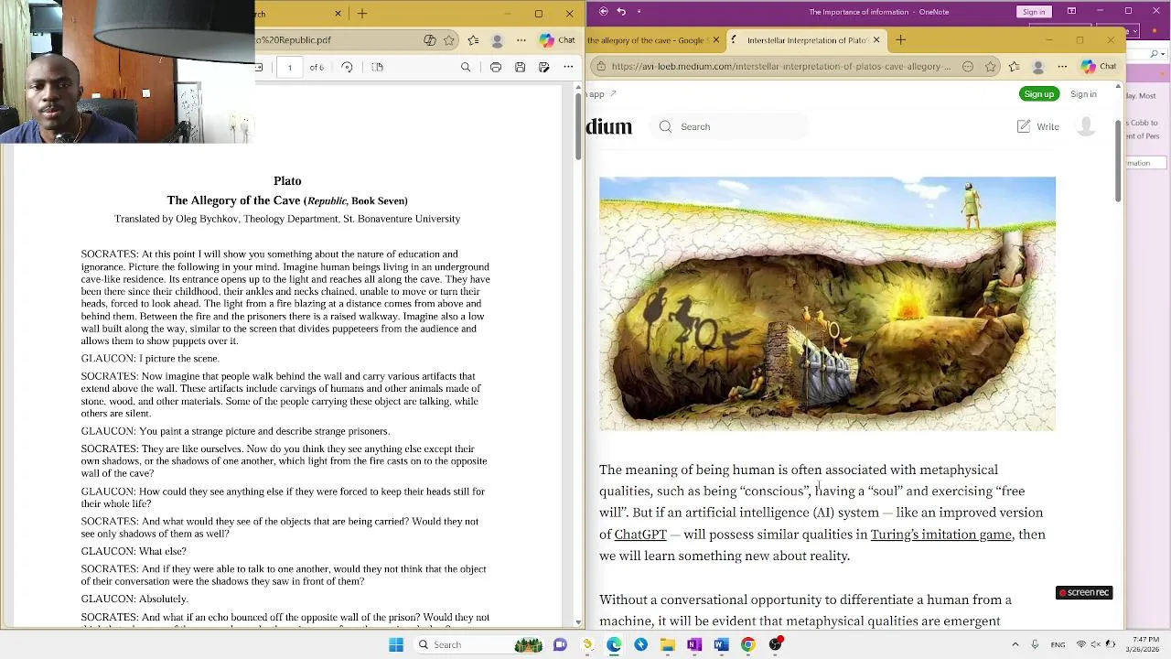Close the allegory of the cave Google tab
The image size is (1171, 659).
[715, 40]
